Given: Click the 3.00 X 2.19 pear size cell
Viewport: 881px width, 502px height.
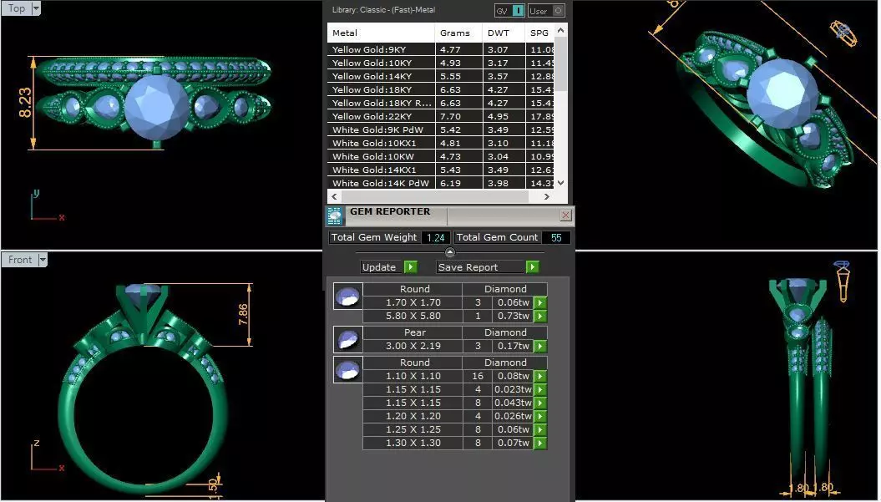Looking at the screenshot, I should pos(413,347).
